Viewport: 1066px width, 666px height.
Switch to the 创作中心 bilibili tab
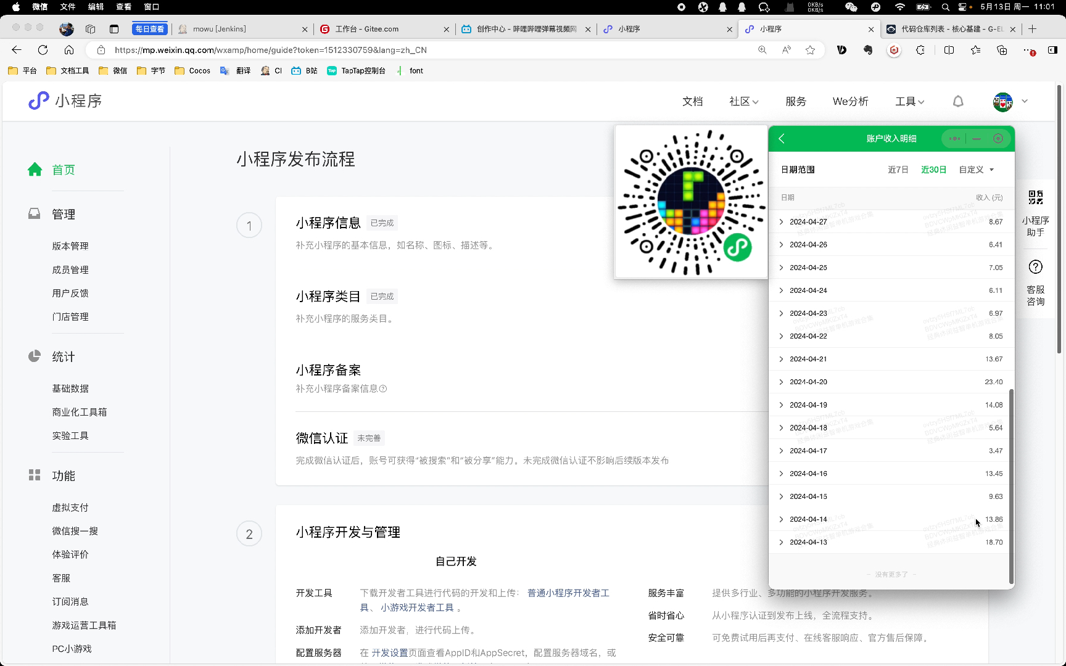(526, 29)
